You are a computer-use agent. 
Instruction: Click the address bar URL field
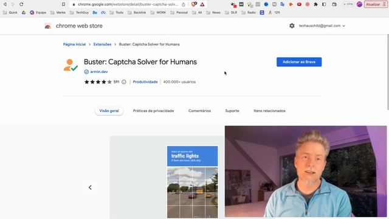[128, 4]
